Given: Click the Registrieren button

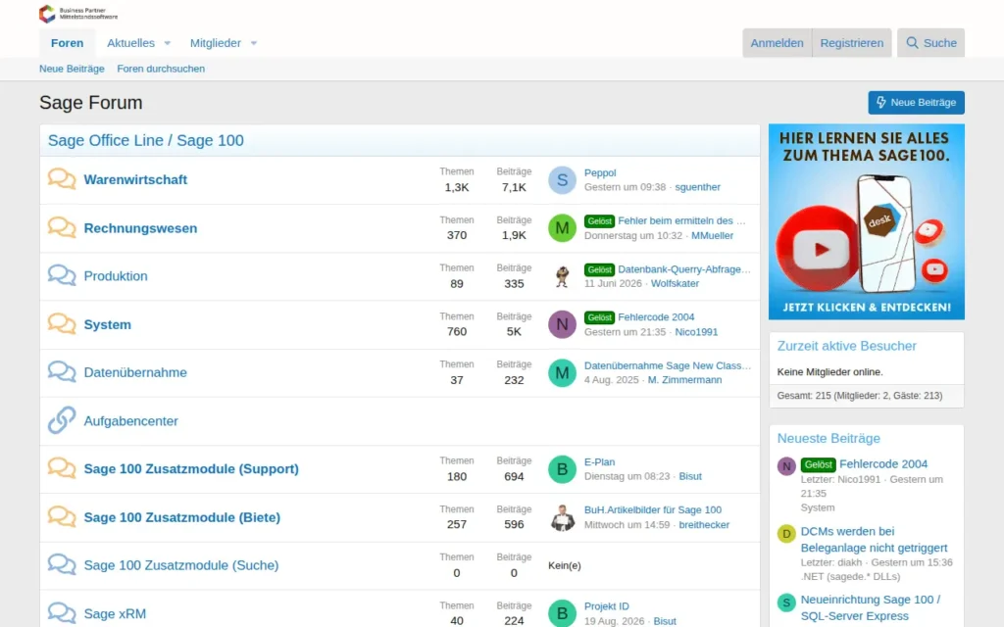Looking at the screenshot, I should point(852,43).
